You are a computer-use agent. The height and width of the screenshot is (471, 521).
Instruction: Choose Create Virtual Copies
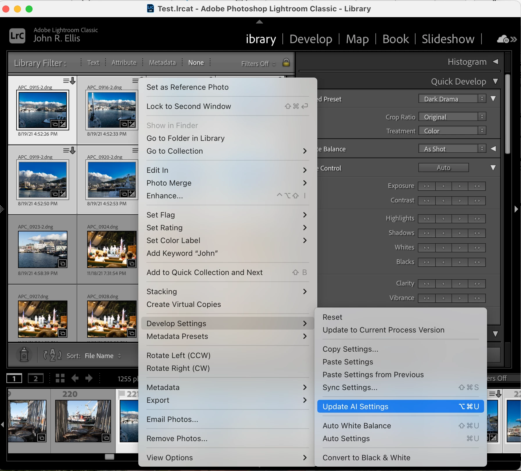click(228, 304)
